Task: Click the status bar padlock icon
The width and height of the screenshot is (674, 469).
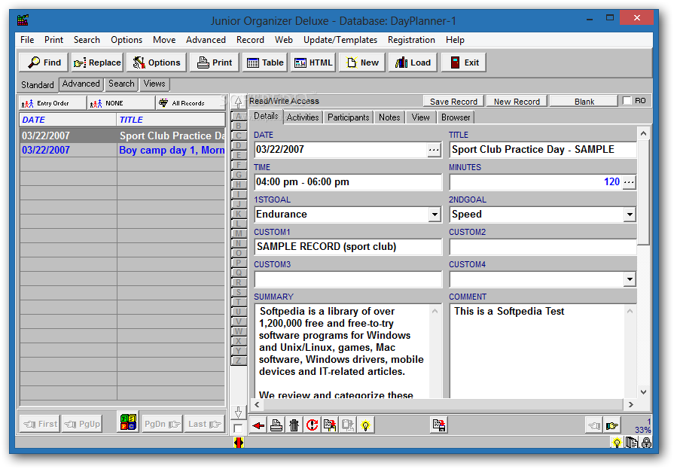Action: 646,443
